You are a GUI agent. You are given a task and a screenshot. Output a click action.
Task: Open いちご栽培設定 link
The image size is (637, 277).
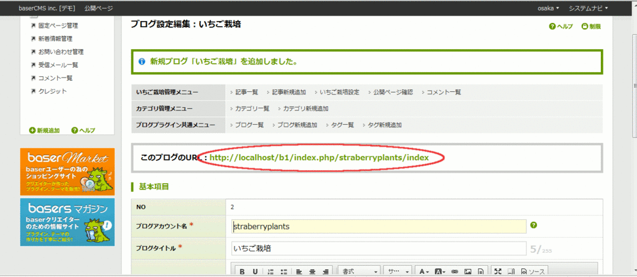[340, 93]
